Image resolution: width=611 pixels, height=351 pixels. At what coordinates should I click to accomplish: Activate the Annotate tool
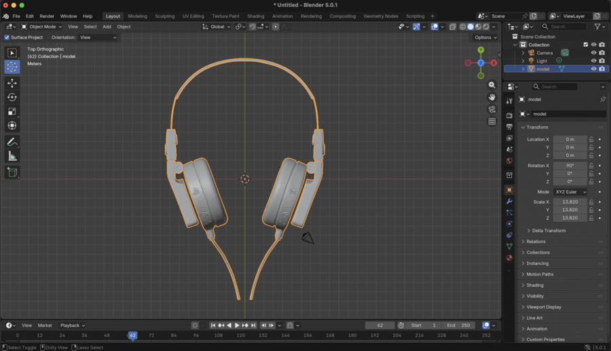12,142
